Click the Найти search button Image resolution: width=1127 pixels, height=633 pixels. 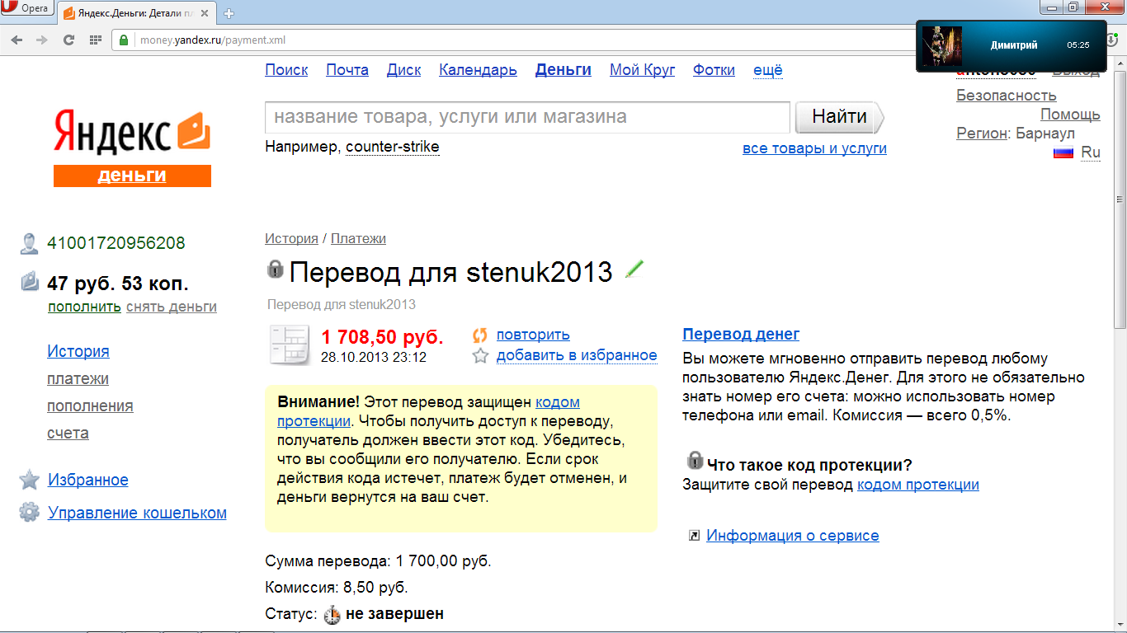(840, 117)
